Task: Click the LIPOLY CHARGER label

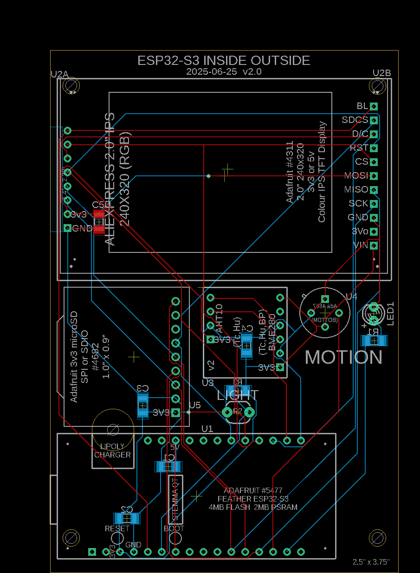Action: (x=112, y=451)
